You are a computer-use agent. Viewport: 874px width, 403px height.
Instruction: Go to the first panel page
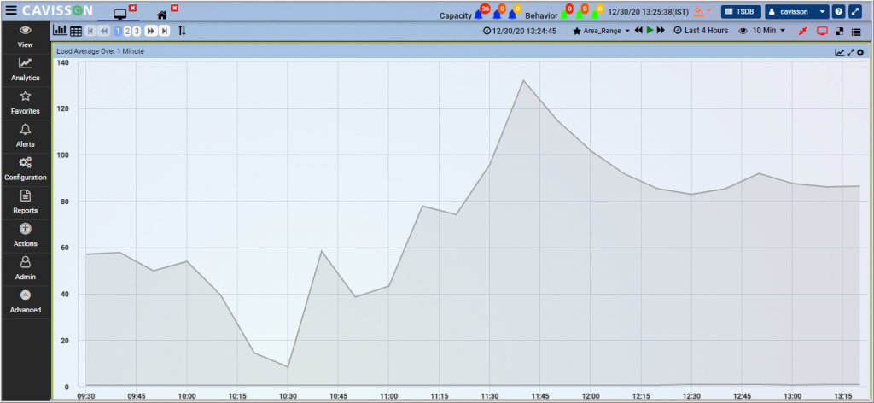[90, 32]
